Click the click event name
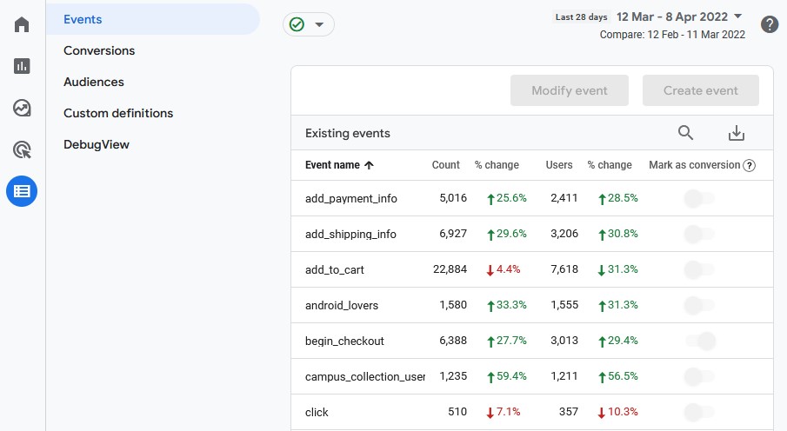 [x=317, y=413]
